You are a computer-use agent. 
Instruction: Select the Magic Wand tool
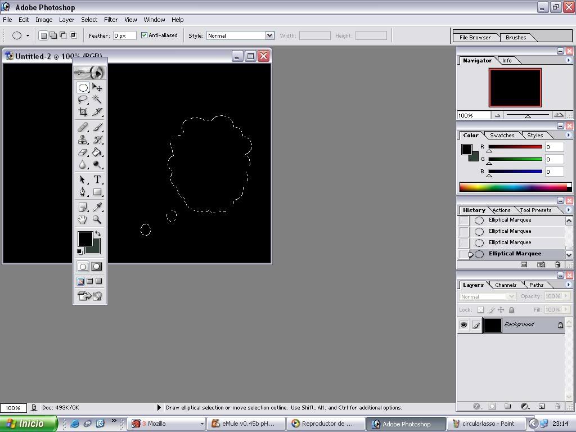point(97,100)
